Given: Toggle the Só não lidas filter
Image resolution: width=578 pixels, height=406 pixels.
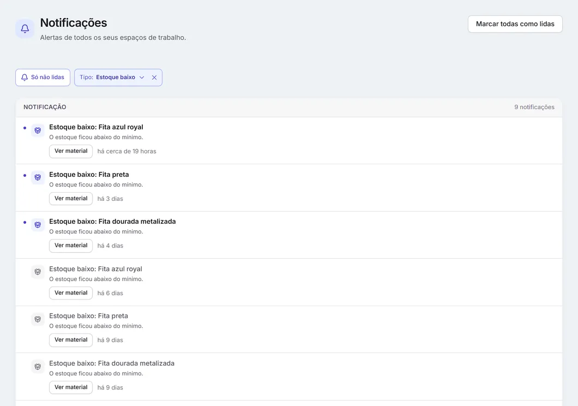Looking at the screenshot, I should [x=43, y=77].
